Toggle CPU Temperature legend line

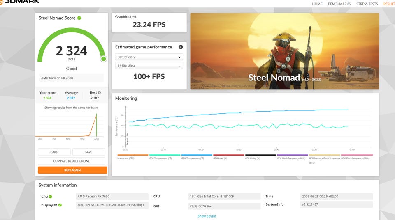click(165, 157)
